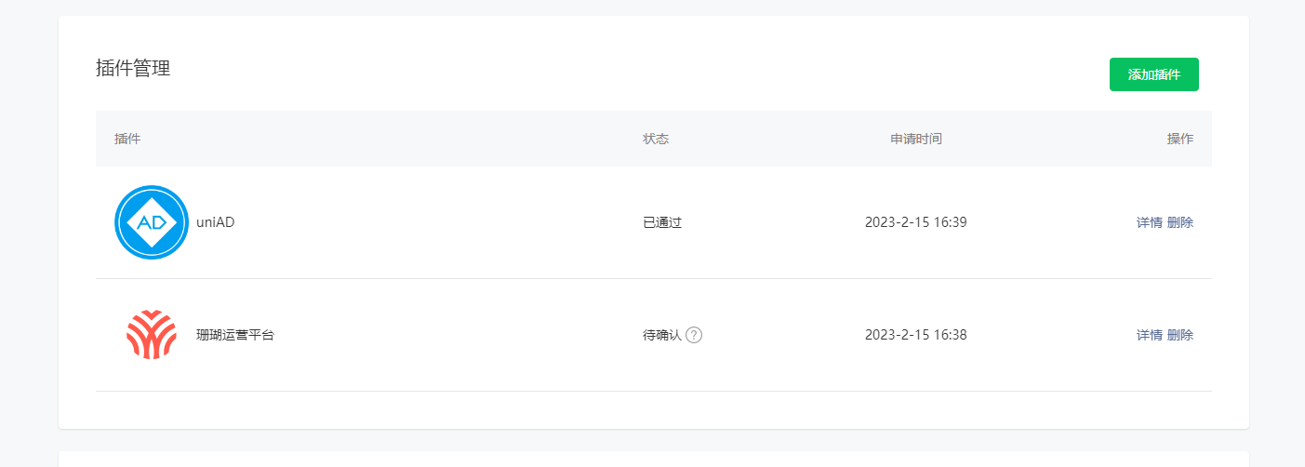This screenshot has width=1305, height=467.
Task: Click the AD diamond inside uniAD logo
Action: 152,222
